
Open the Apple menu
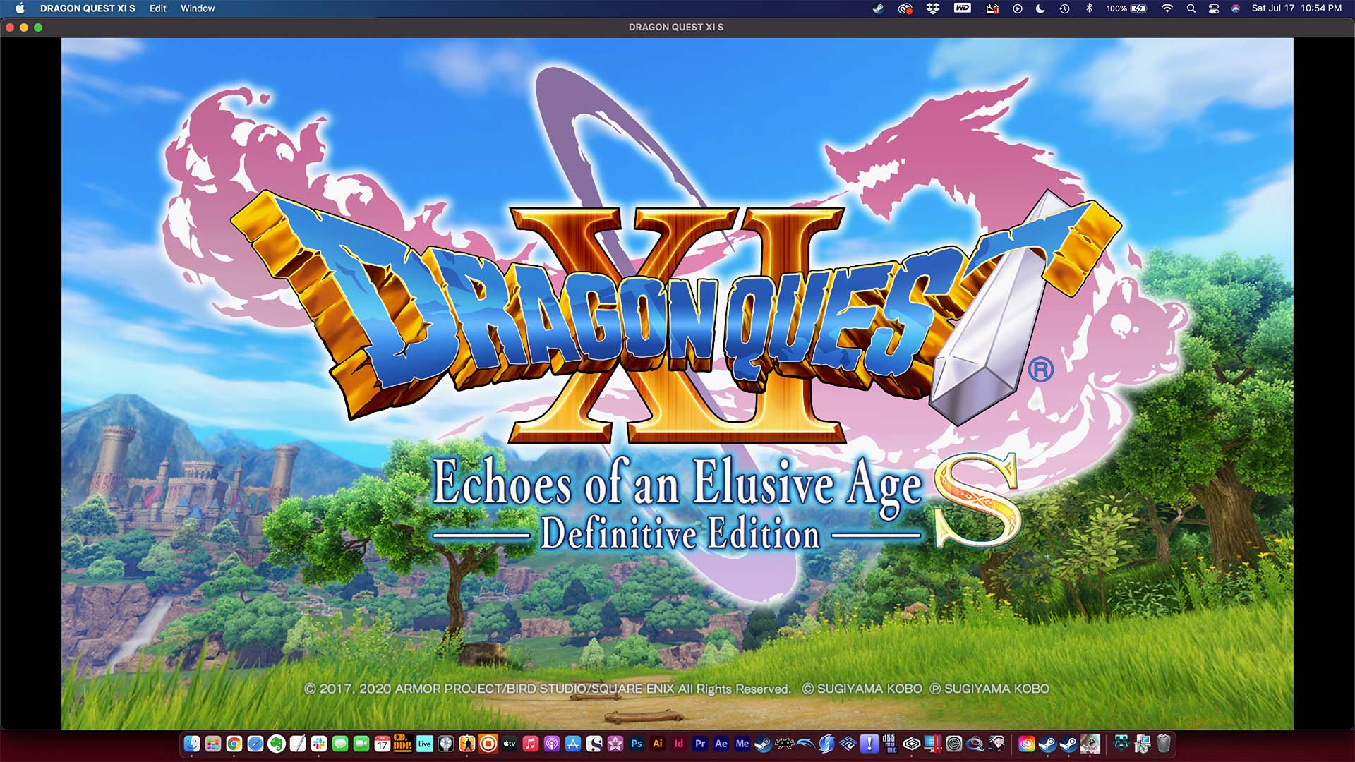(20, 8)
